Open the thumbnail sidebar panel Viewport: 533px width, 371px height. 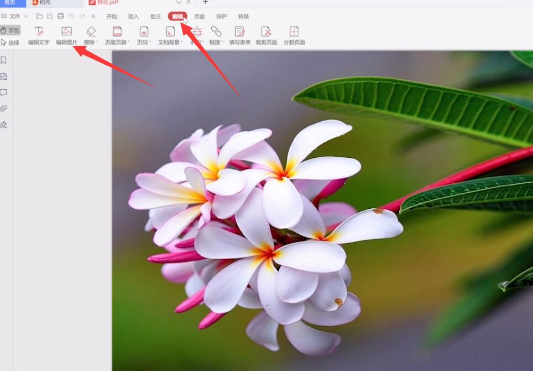pos(4,76)
